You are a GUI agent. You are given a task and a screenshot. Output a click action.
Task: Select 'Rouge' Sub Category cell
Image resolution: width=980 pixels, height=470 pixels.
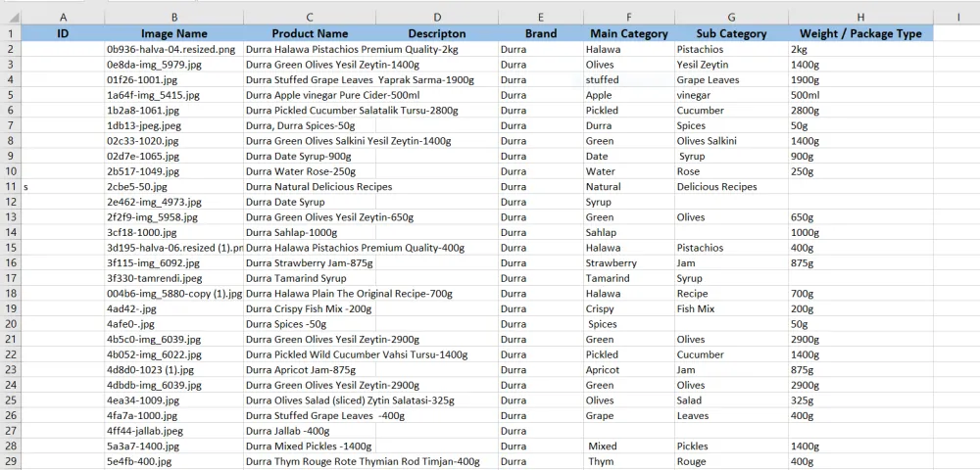731,461
